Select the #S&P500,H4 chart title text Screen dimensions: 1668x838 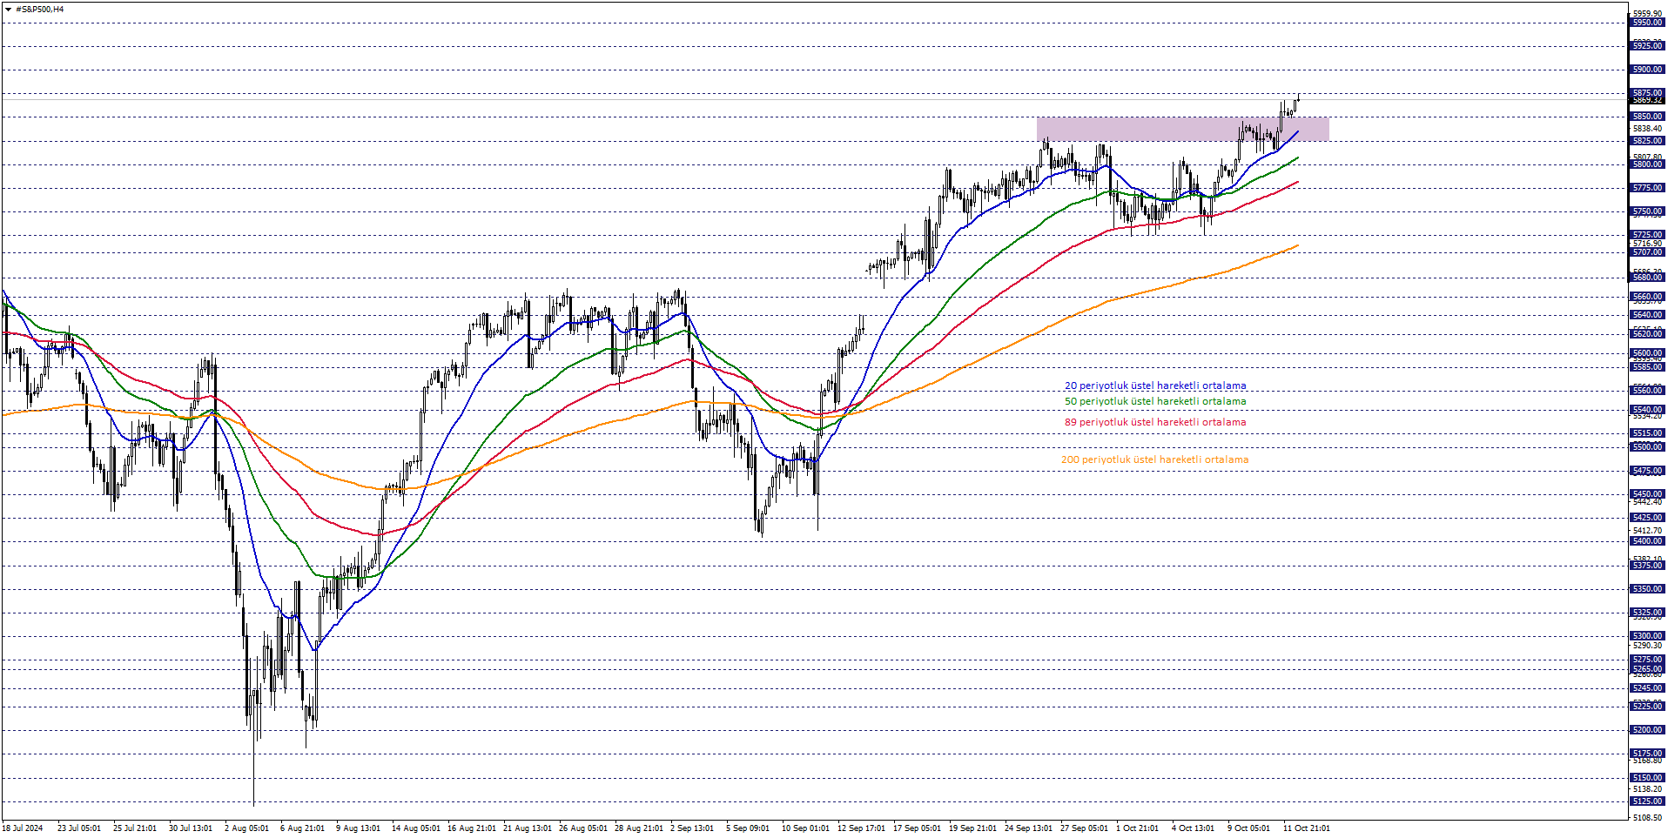click(40, 10)
